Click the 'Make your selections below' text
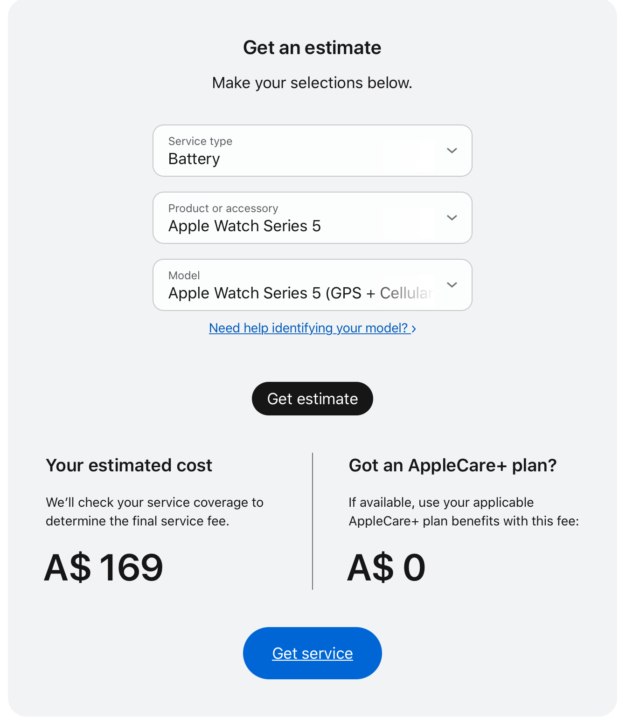Viewport: 626px width, 718px height. pos(312,83)
